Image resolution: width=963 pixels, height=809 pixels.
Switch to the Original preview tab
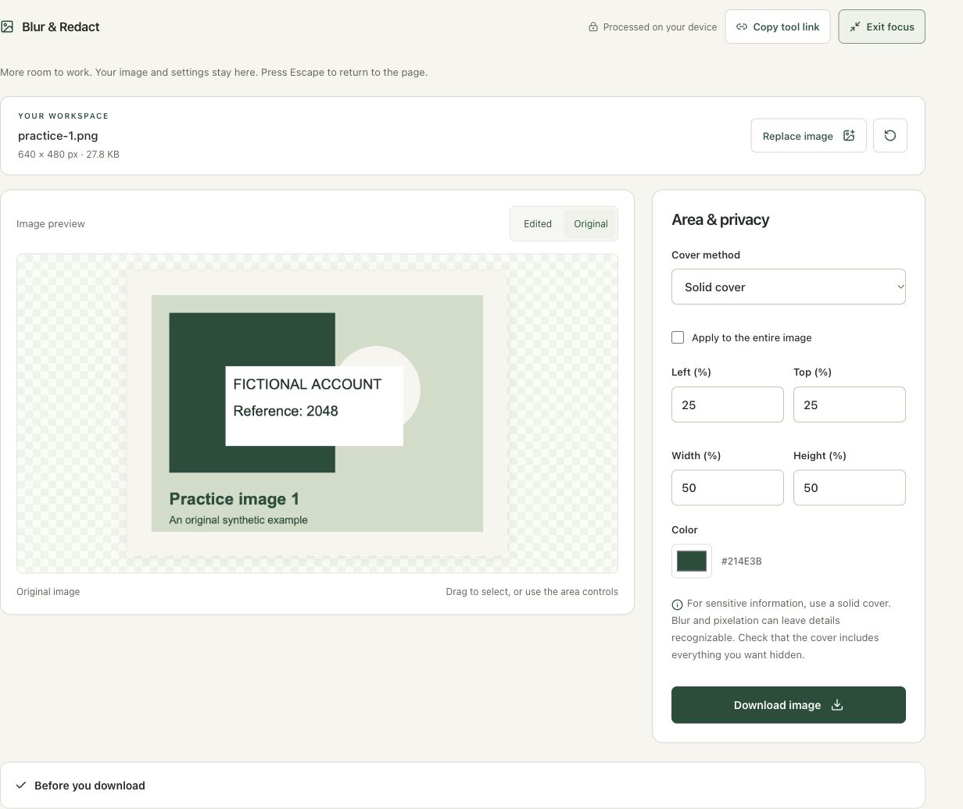click(x=591, y=224)
